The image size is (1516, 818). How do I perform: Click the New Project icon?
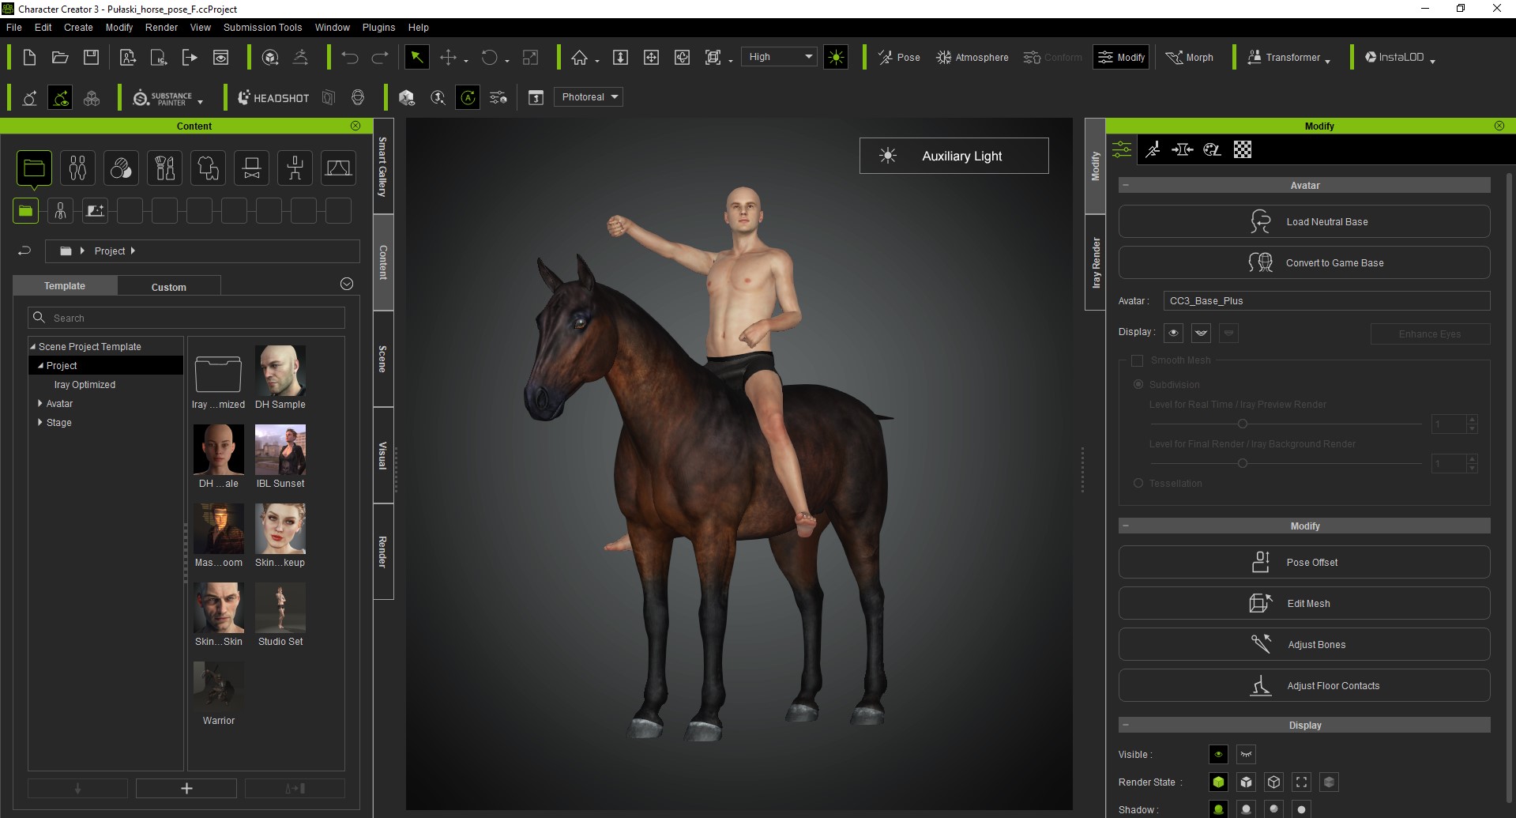coord(29,57)
